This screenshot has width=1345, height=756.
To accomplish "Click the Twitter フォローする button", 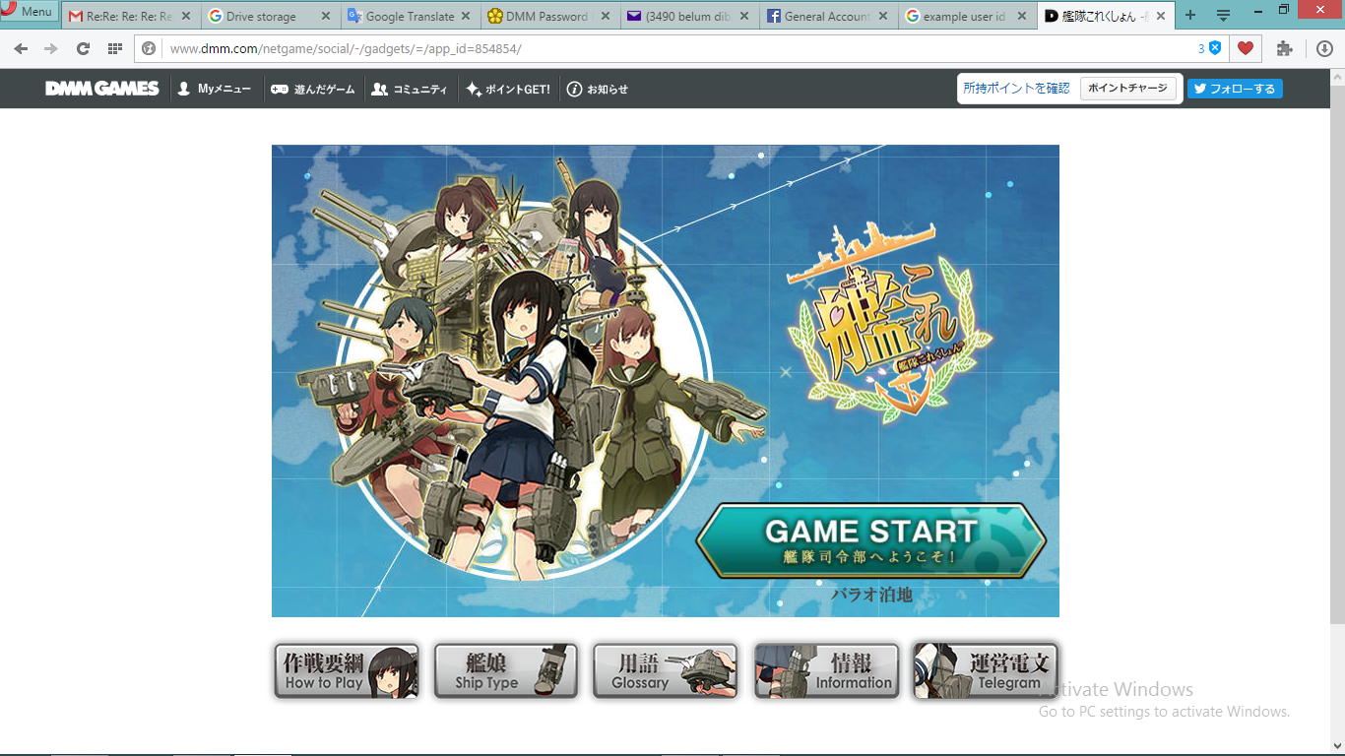I will pos(1235,89).
